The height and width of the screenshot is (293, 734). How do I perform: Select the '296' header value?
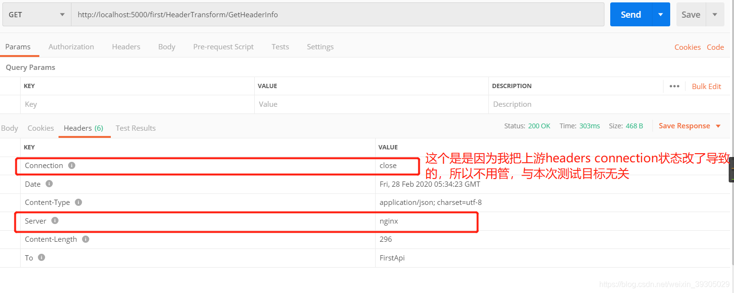click(x=386, y=239)
